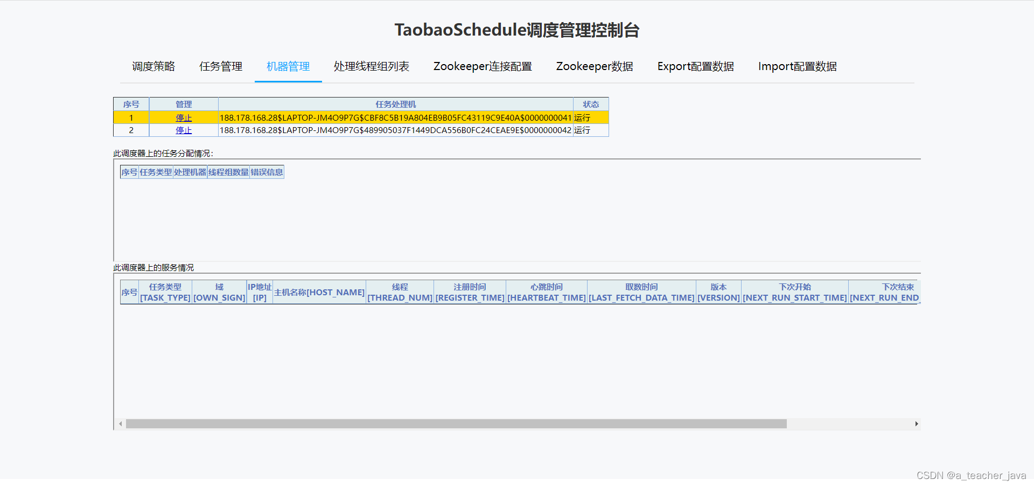Screen dimensions: 1034x486
Task: Click the 任务处理机 column header
Action: click(x=396, y=104)
